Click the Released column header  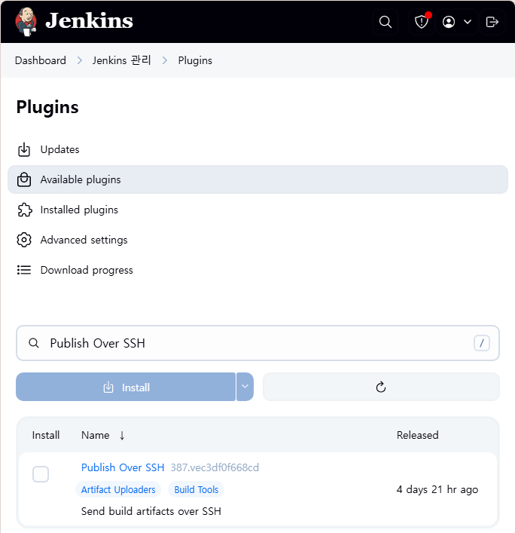pyautogui.click(x=418, y=435)
